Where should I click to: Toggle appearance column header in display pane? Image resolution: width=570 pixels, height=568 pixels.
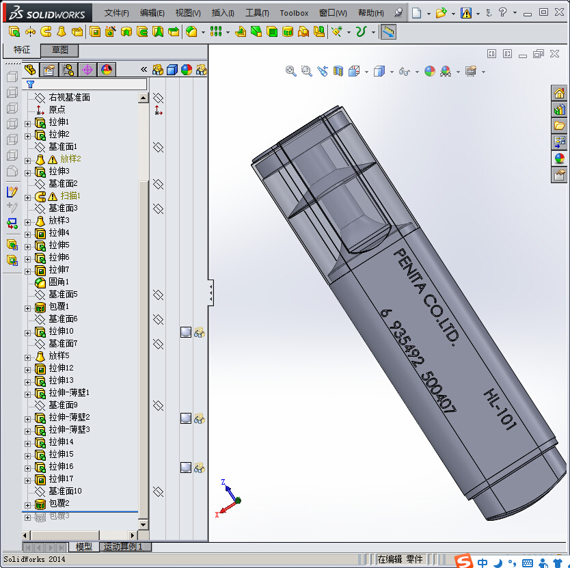(187, 70)
